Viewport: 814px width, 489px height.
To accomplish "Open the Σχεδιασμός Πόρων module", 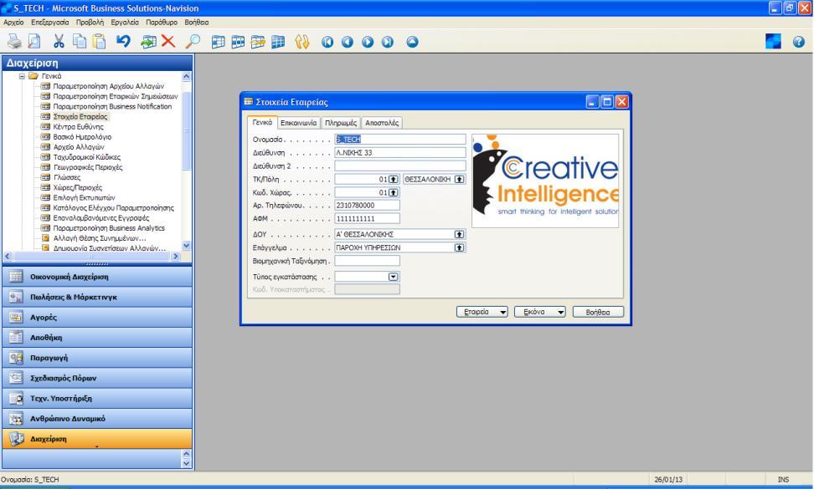I will tap(97, 378).
